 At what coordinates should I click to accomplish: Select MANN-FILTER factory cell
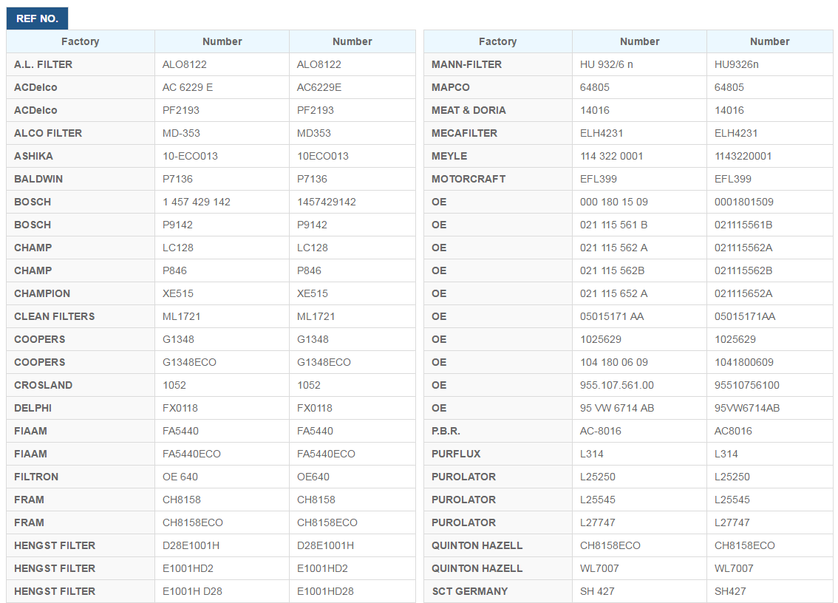point(498,64)
